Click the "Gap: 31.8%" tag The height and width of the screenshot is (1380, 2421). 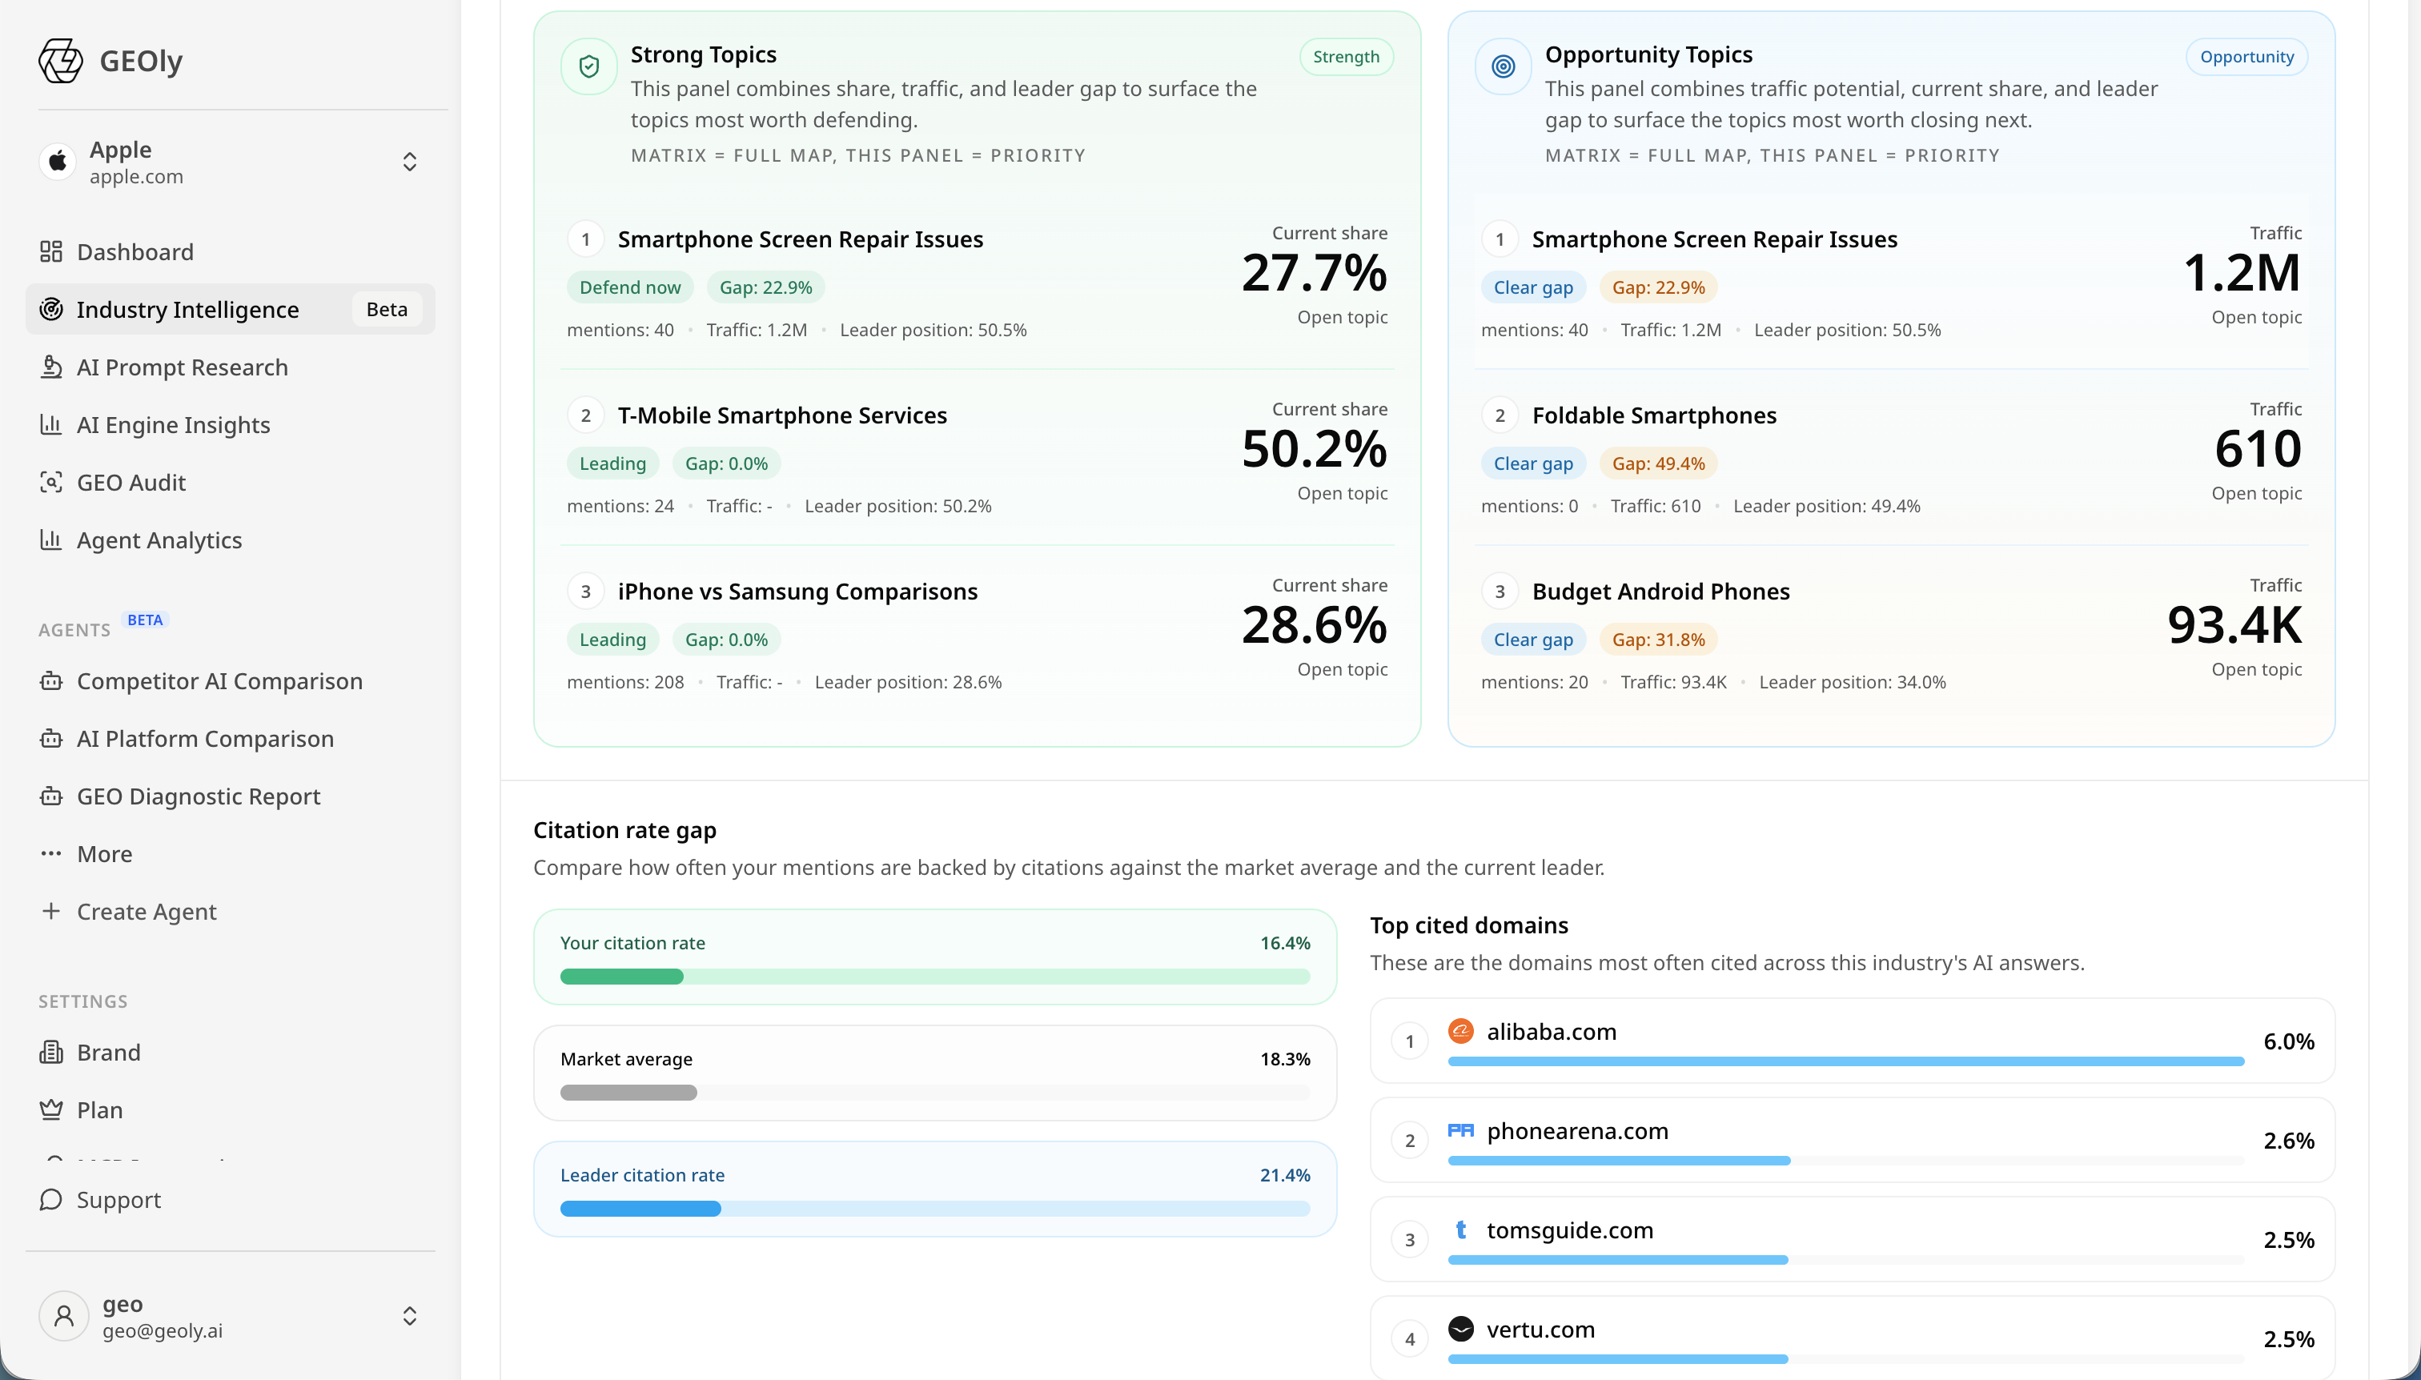(1658, 640)
